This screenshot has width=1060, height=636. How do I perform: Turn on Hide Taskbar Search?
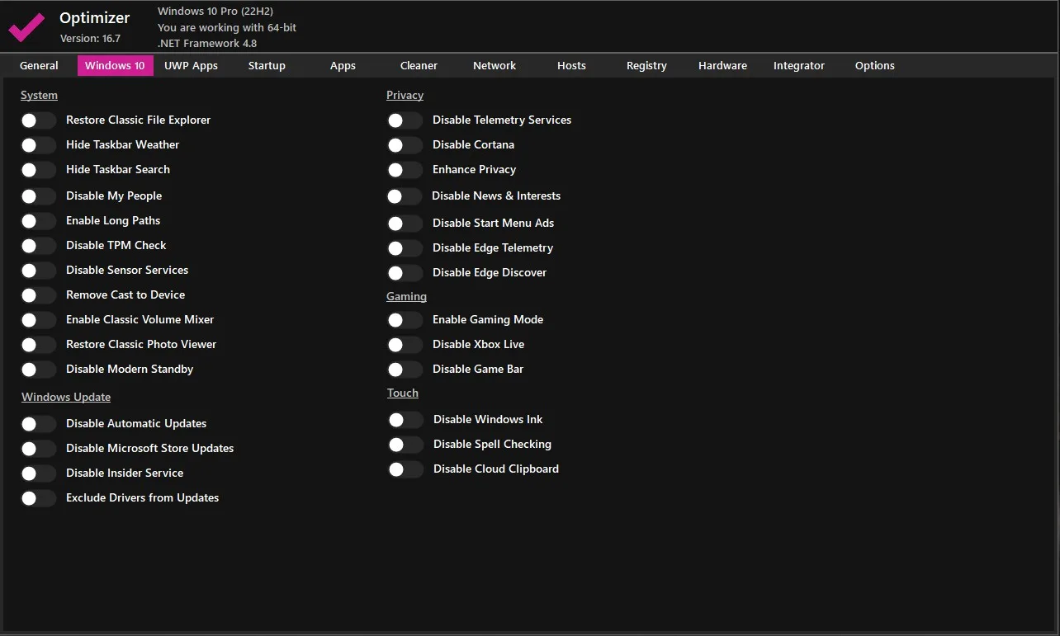[38, 170]
